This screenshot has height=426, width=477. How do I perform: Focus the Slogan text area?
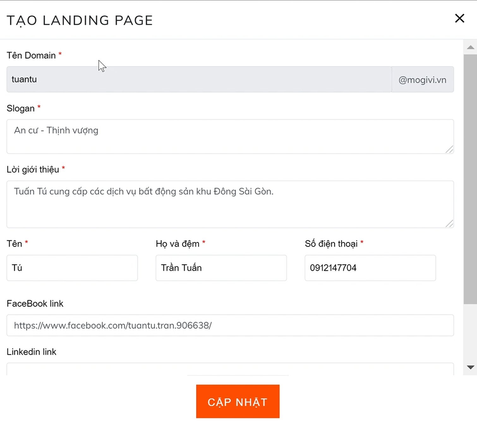(230, 136)
